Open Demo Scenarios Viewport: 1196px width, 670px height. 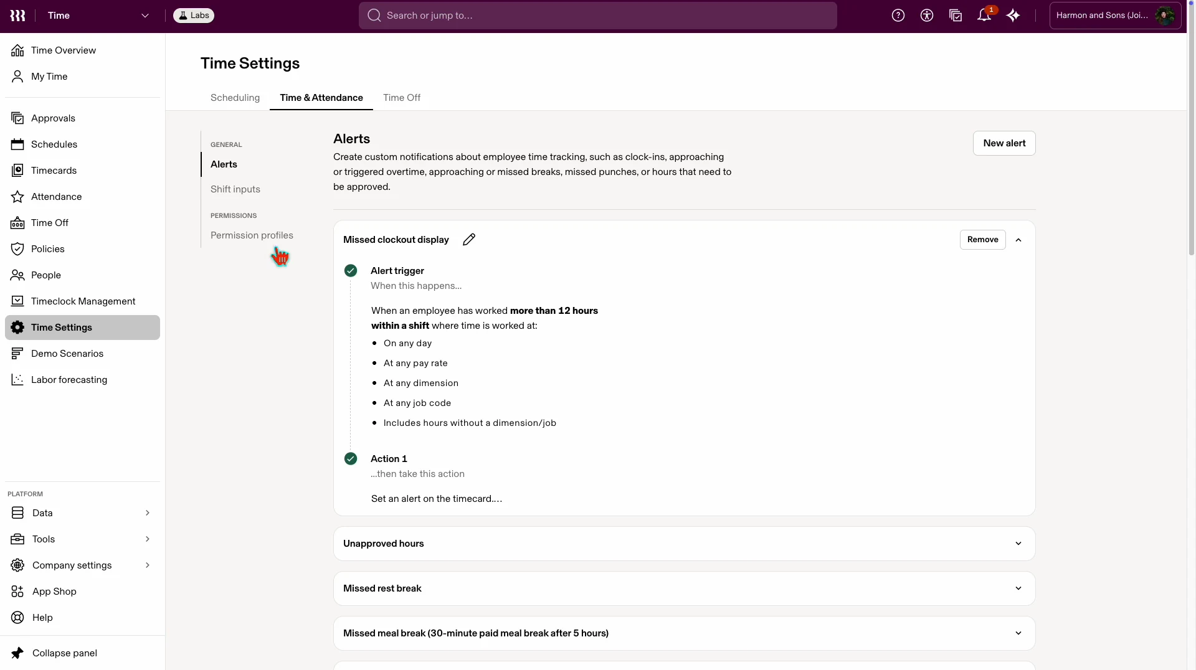(82, 354)
